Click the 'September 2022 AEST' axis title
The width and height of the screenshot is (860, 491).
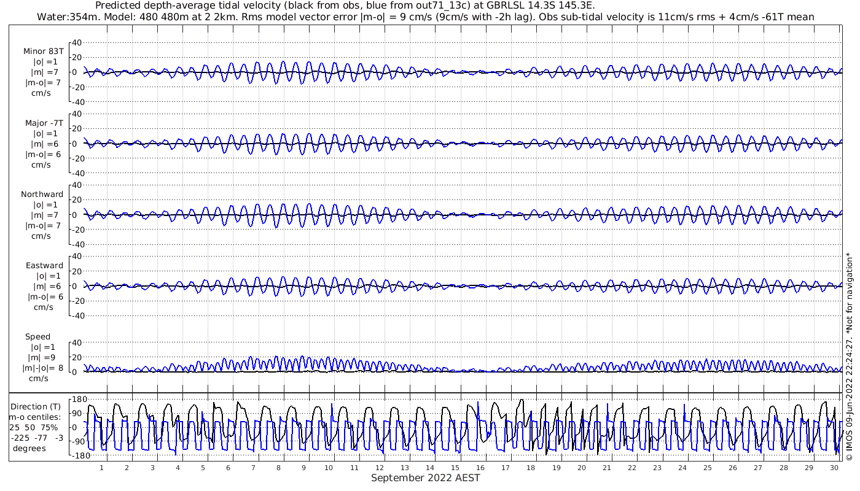click(x=425, y=477)
